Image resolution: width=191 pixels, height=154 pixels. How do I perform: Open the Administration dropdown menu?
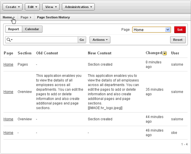78,7
